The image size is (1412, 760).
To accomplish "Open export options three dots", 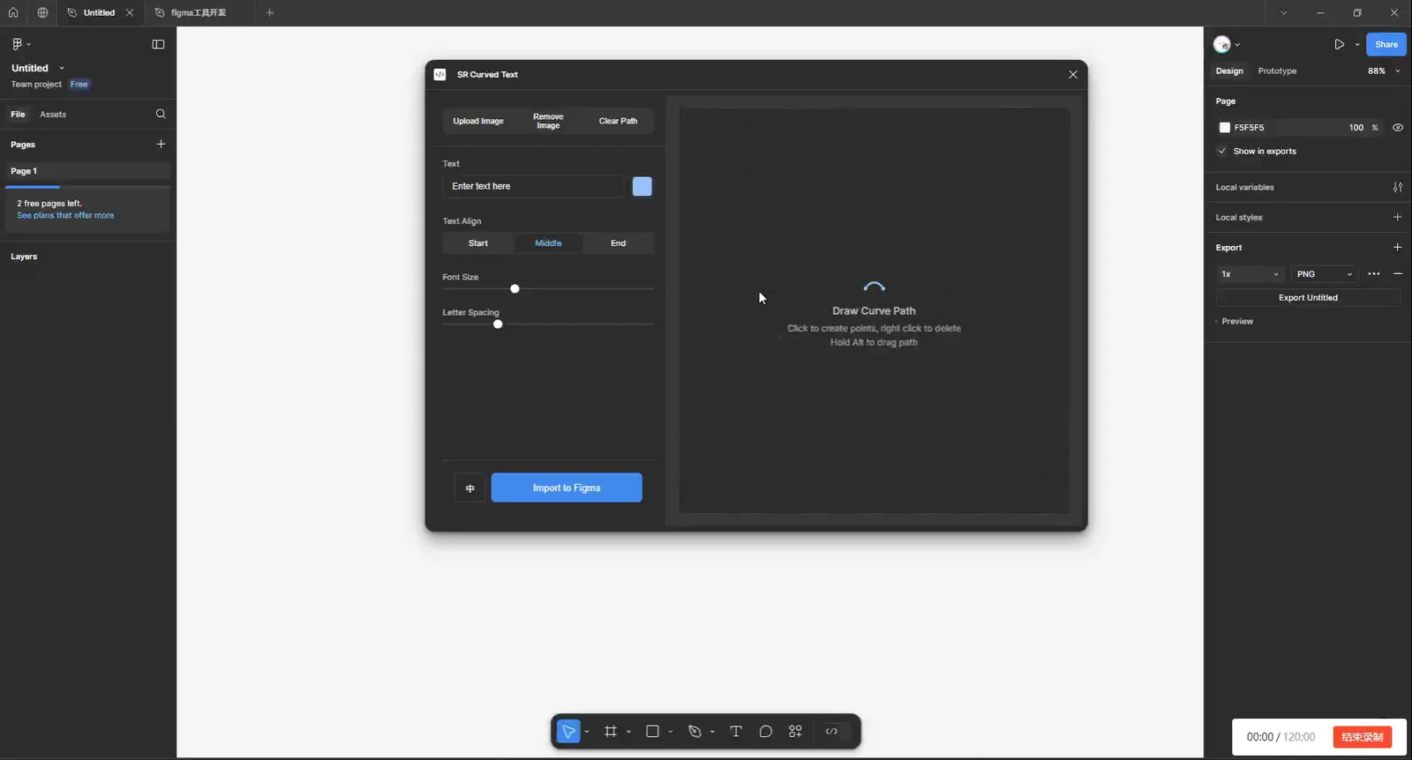I will click(x=1374, y=273).
